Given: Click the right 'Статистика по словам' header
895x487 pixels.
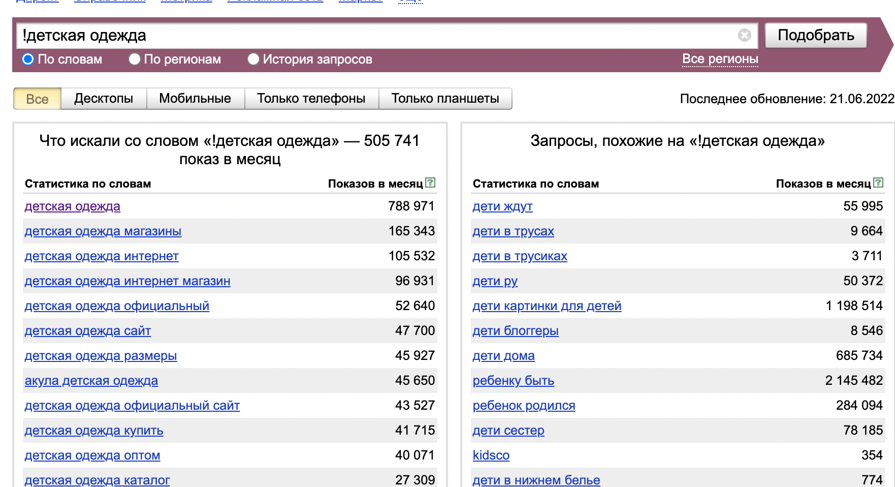Looking at the screenshot, I should pyautogui.click(x=536, y=184).
